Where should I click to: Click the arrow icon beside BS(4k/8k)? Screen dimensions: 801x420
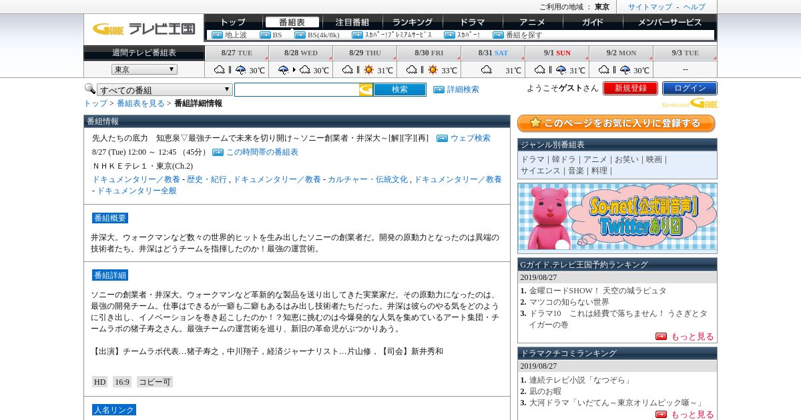point(300,35)
